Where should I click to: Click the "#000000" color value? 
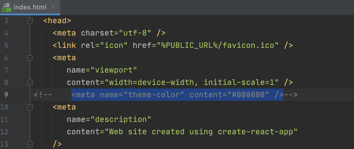tap(248, 95)
